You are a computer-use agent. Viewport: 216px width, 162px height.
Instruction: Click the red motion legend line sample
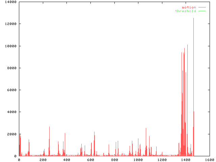pos(202,7)
